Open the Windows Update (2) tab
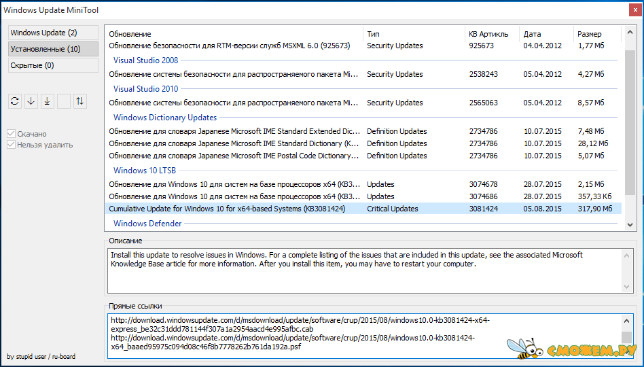The height and width of the screenshot is (367, 644). pos(54,33)
